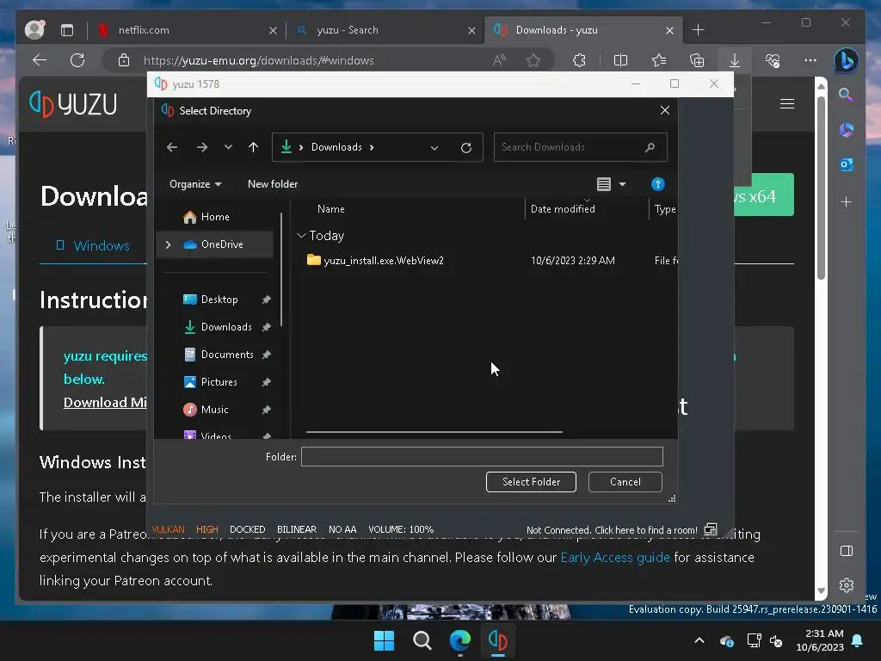
Task: Expand the address bar path dropdown
Action: 434,148
